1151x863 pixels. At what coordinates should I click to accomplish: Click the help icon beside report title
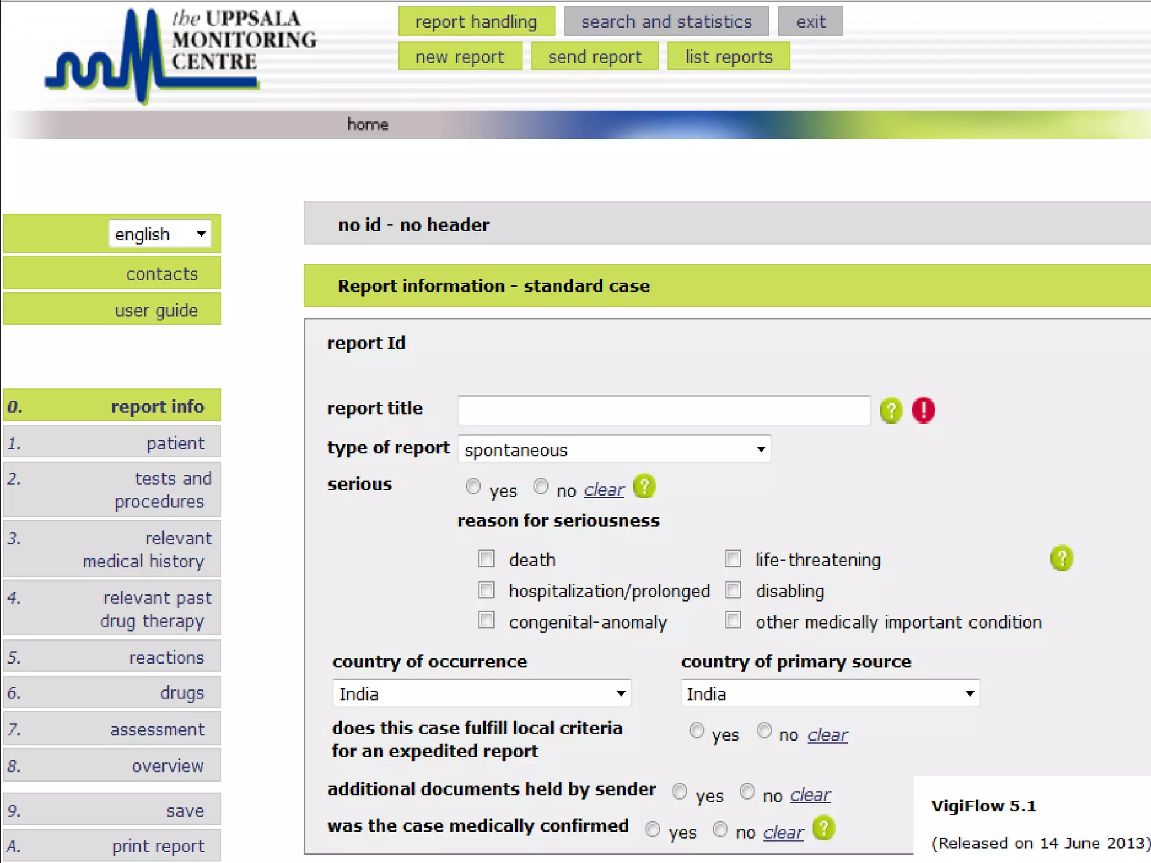(x=891, y=410)
